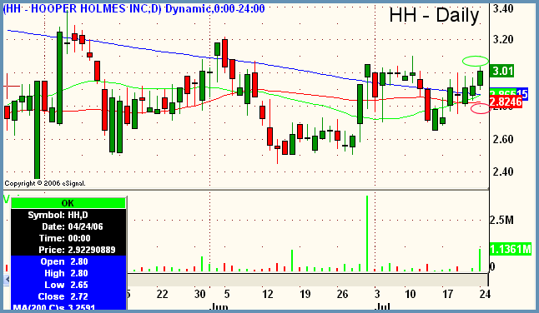Click the green OK button
This screenshot has width=539, height=313.
(x=68, y=203)
